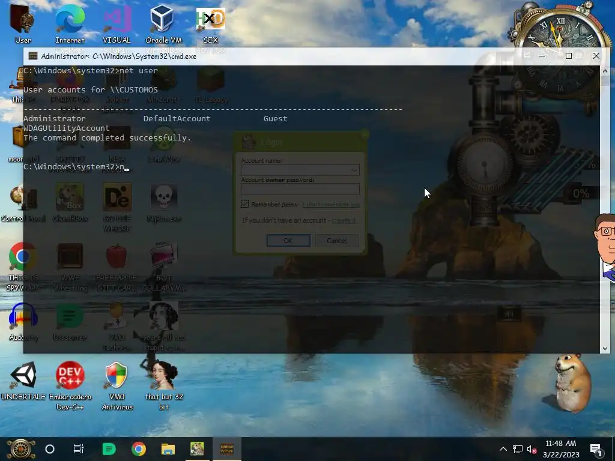Switch to the cmd taskbar button

point(227,449)
